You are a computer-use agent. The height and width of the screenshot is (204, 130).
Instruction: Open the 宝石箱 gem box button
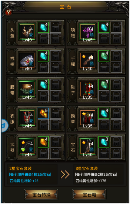(x=89, y=194)
